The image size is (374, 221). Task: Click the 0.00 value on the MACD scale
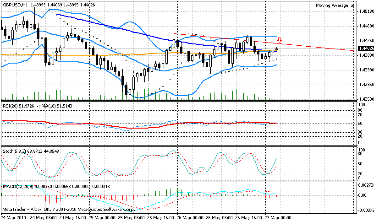363,195
